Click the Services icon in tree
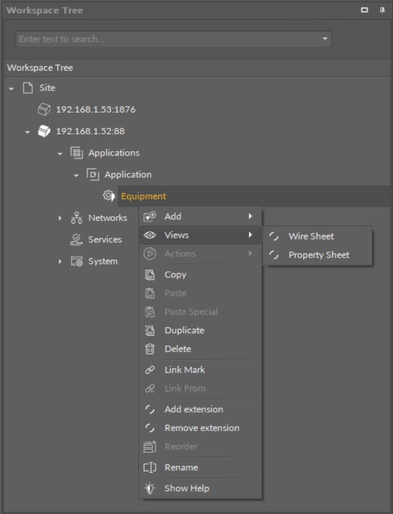This screenshot has width=393, height=514. tap(77, 240)
